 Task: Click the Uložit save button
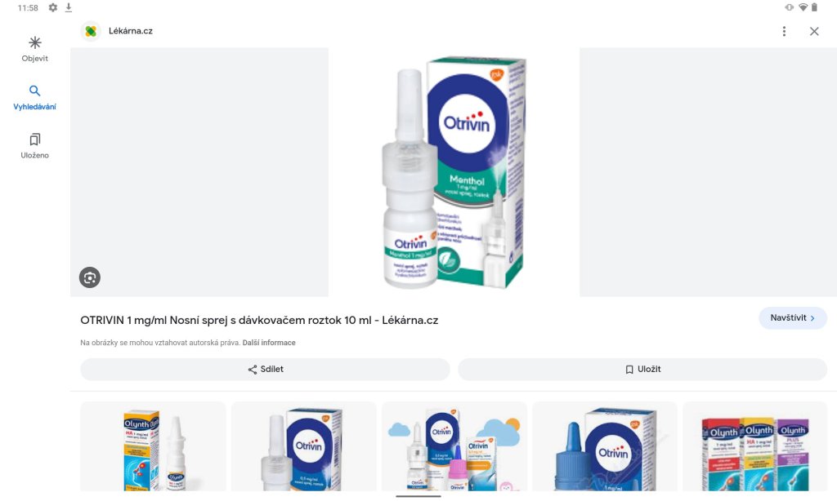[x=642, y=370]
